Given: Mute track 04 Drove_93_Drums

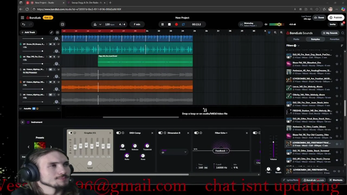Looking at the screenshot, I should [50, 44].
